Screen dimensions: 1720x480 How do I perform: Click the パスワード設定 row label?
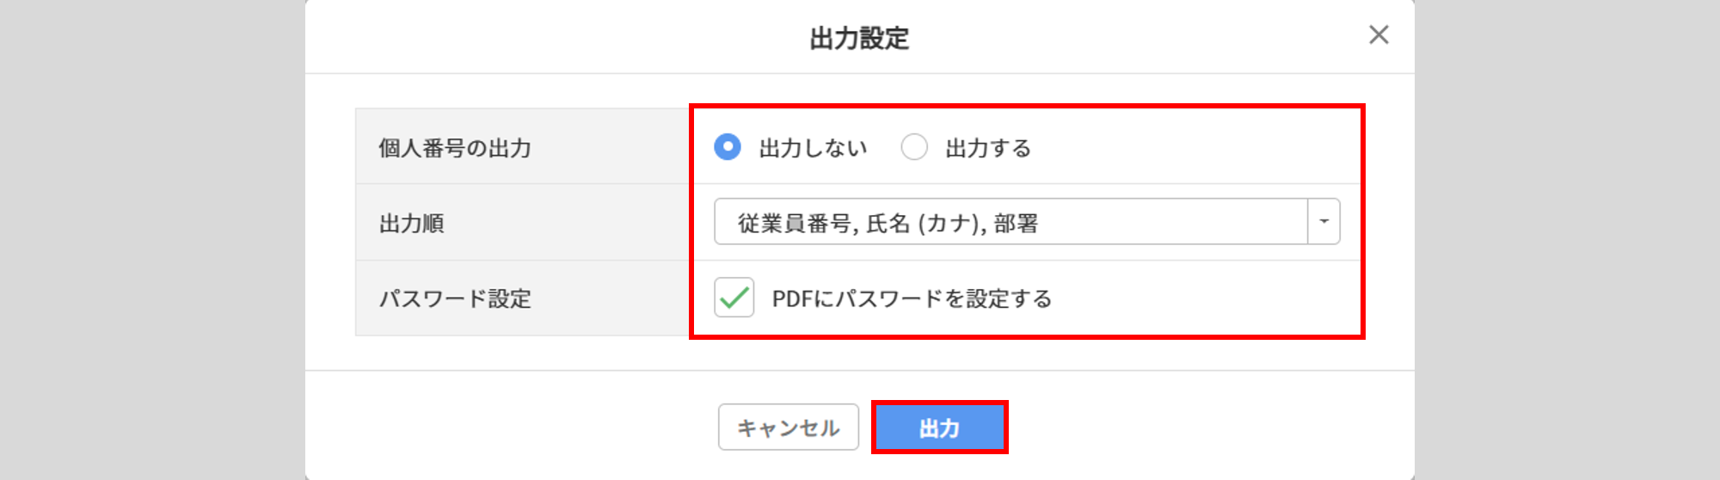point(455,298)
